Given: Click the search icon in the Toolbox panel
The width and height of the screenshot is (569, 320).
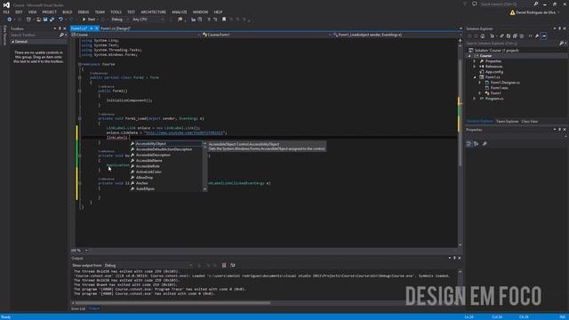Looking at the screenshot, I should pyautogui.click(x=61, y=35).
